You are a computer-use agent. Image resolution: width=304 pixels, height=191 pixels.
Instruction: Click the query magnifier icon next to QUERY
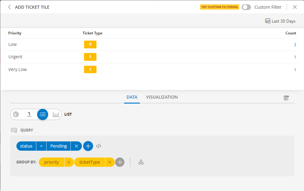(x=14, y=130)
